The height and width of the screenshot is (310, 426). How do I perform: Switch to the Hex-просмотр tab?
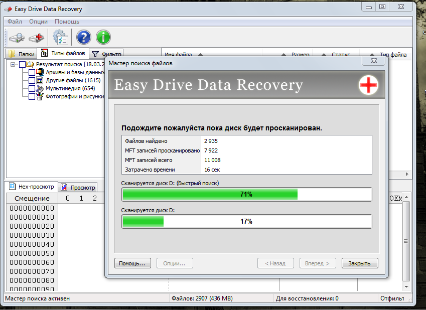32,187
